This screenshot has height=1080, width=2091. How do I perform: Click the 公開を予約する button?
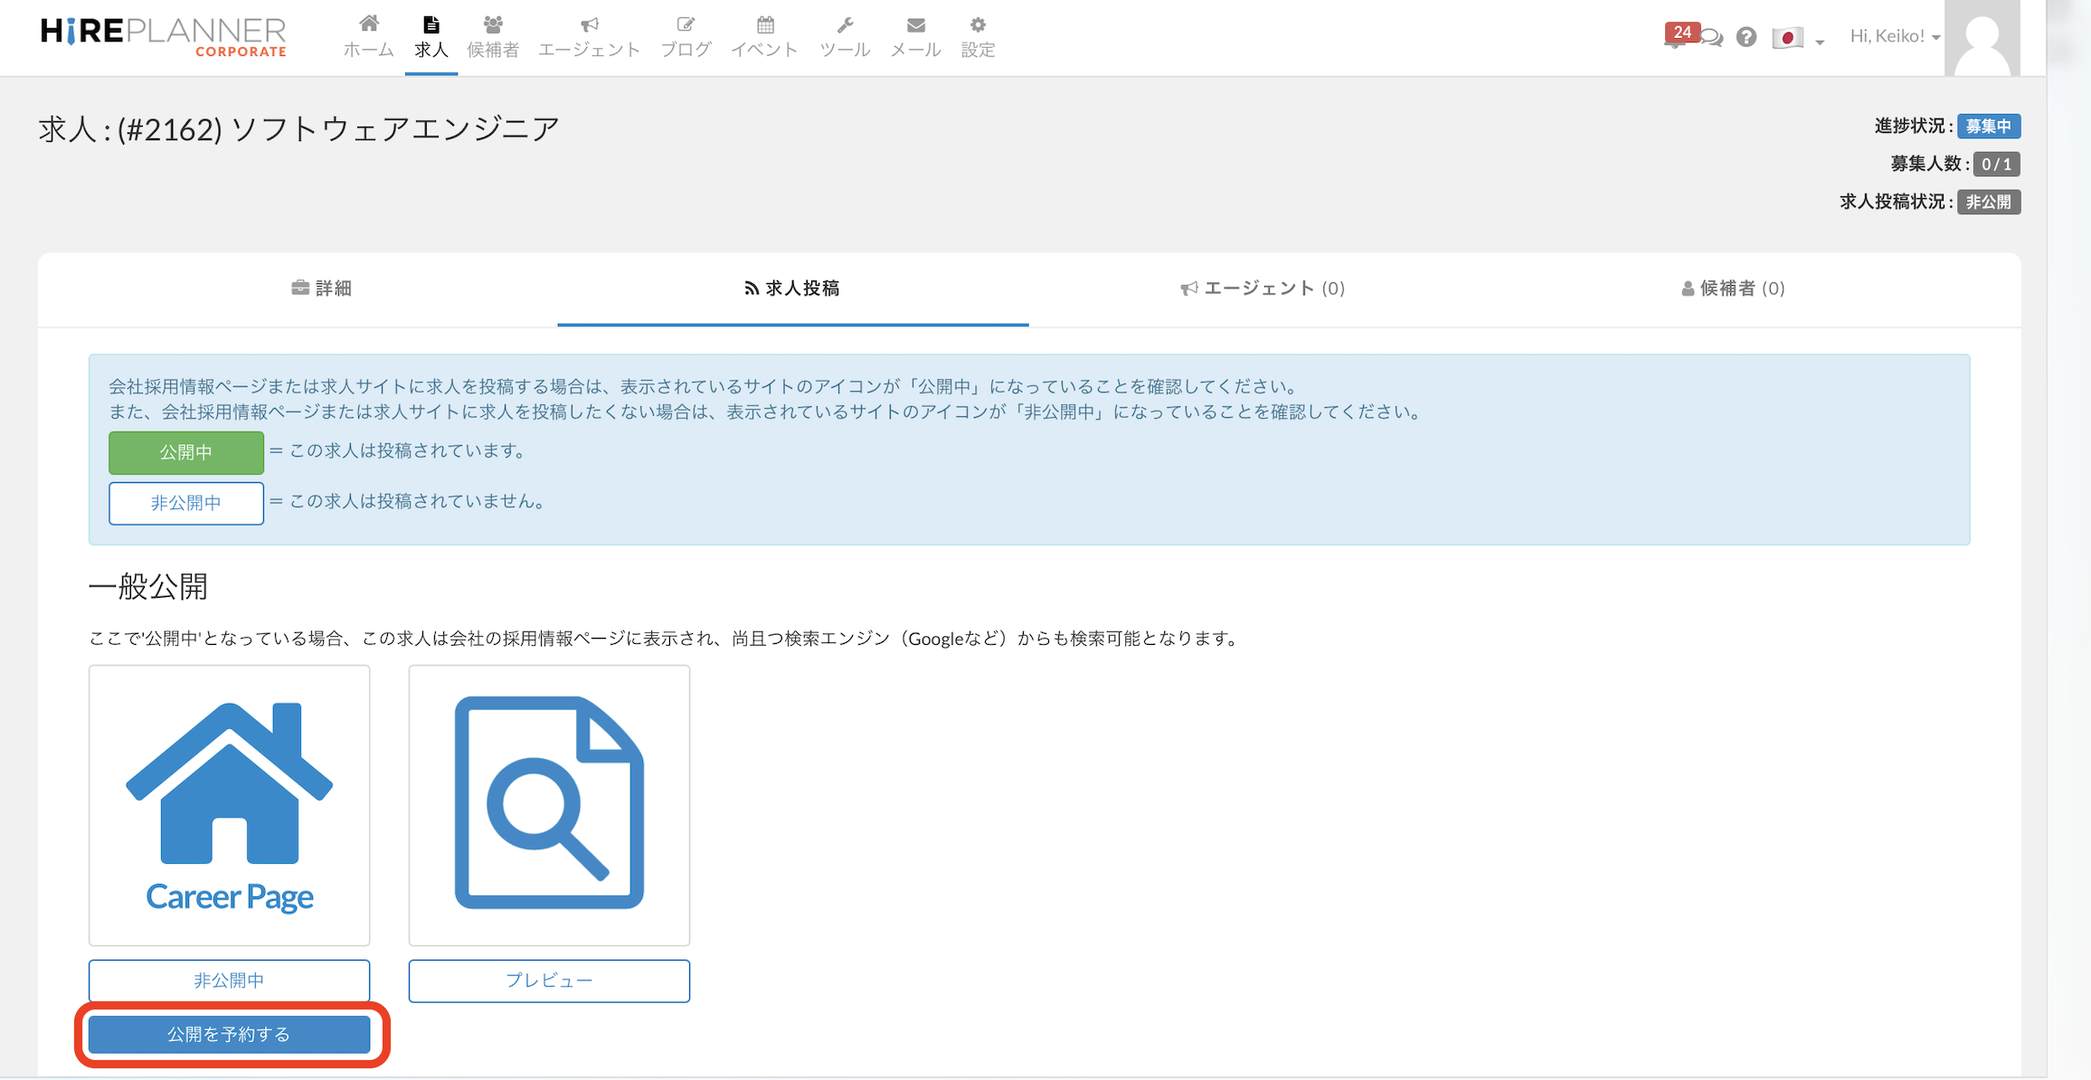pos(229,1034)
